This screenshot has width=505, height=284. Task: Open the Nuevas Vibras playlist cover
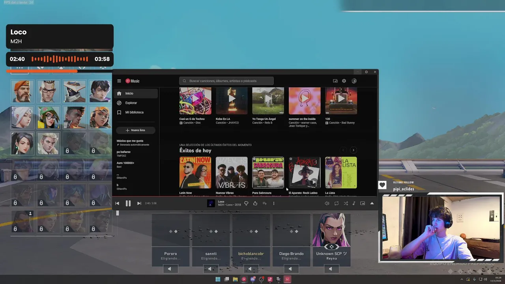[x=232, y=173]
